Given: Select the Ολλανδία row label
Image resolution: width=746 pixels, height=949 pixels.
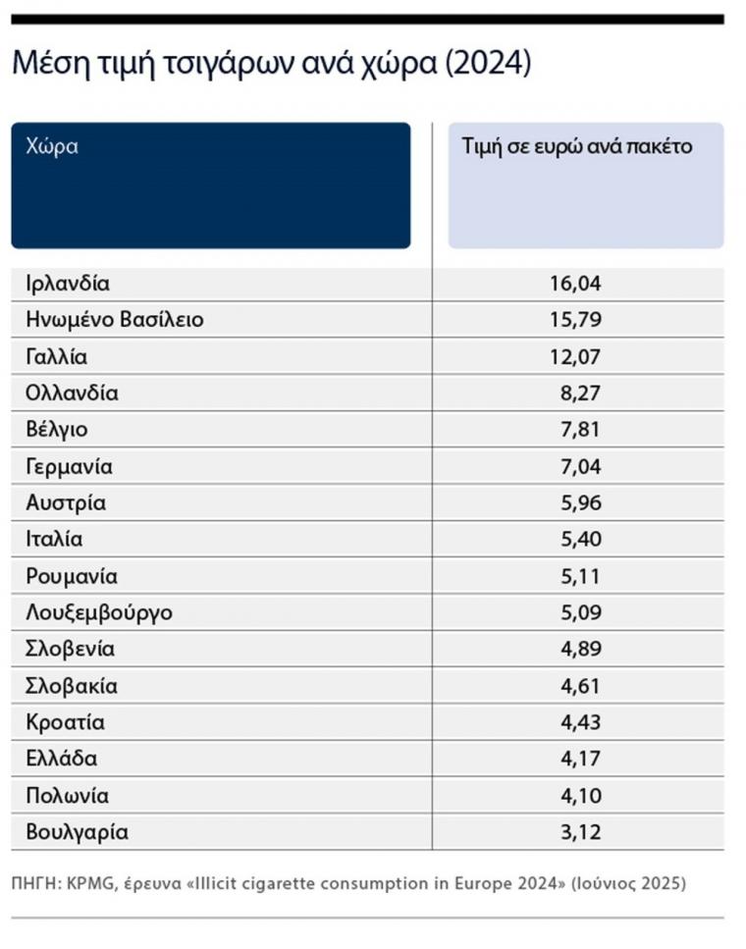Looking at the screenshot, I should coord(72,393).
